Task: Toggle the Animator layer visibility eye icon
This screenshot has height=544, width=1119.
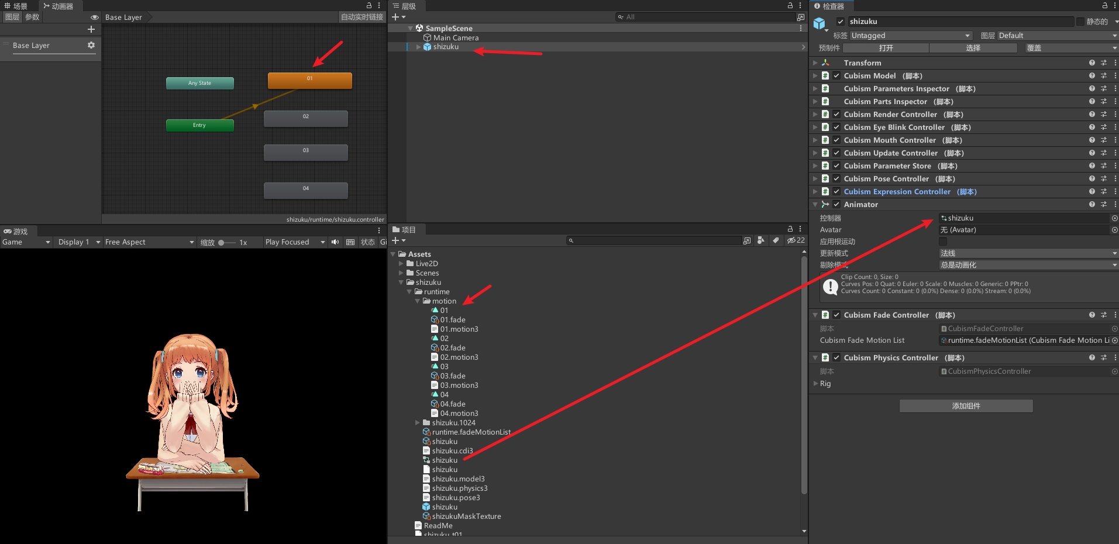Action: click(x=95, y=18)
